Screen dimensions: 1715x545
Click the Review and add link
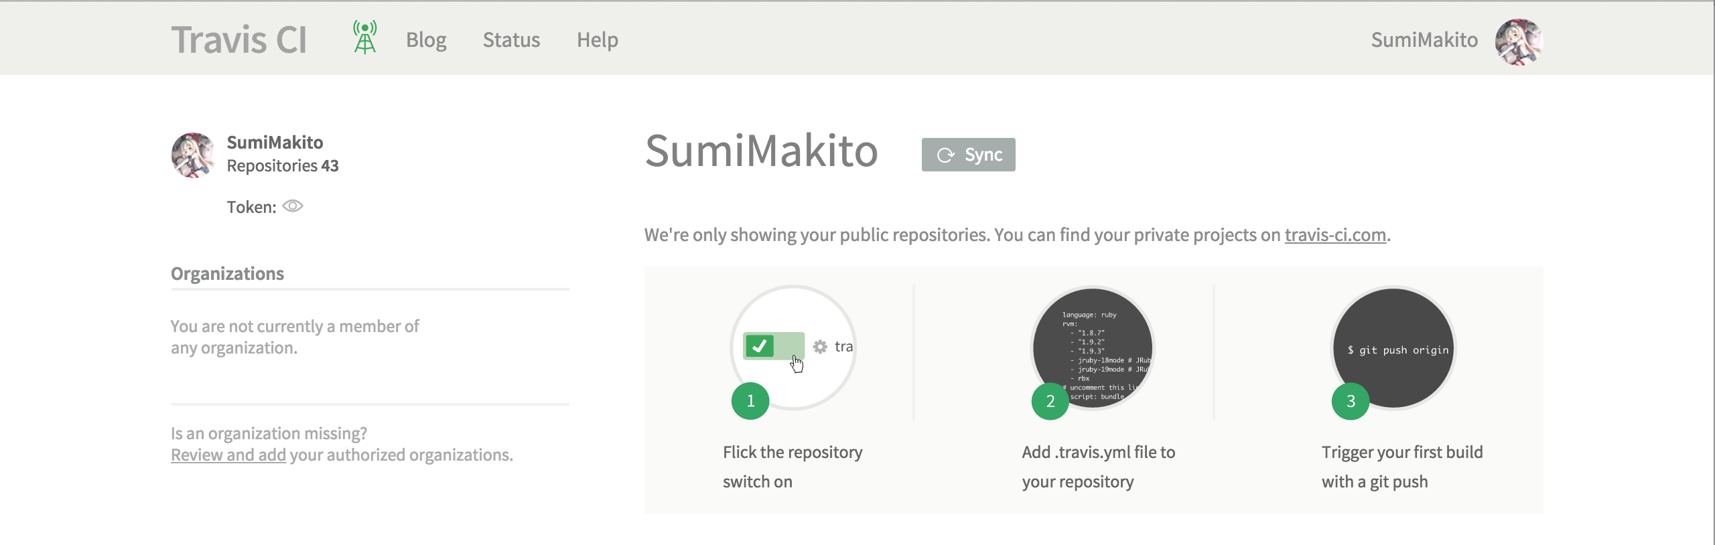tap(228, 455)
